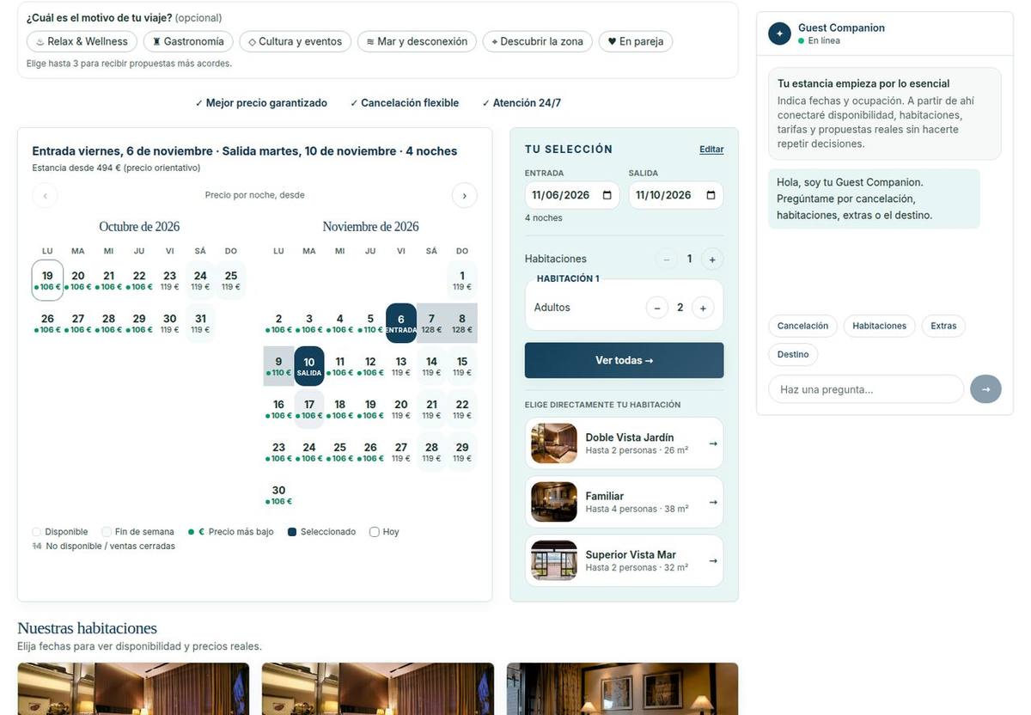1031x715 pixels.
Task: Select November 7 priced 128 €
Action: coord(431,323)
